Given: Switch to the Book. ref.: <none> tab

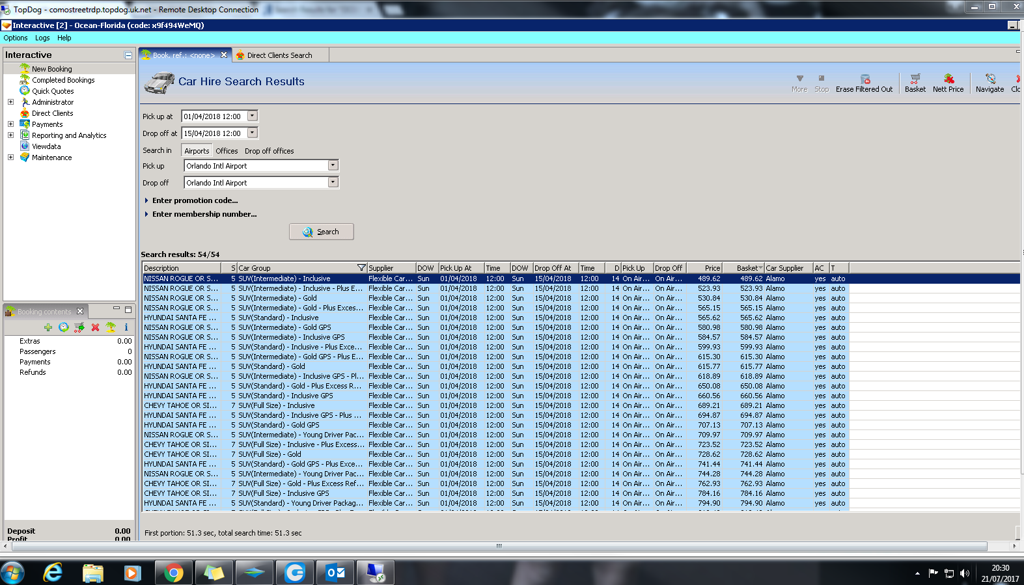Looking at the screenshot, I should pos(184,55).
